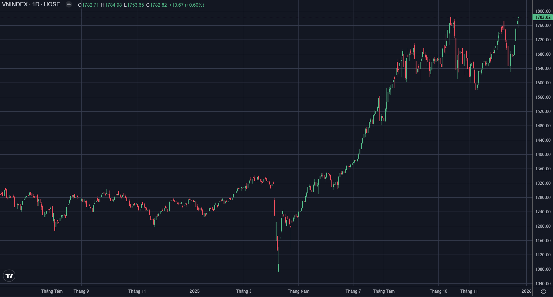The height and width of the screenshot is (297, 553).
Task: Click the open value O1782.71 in legend
Action: pyautogui.click(x=88, y=5)
